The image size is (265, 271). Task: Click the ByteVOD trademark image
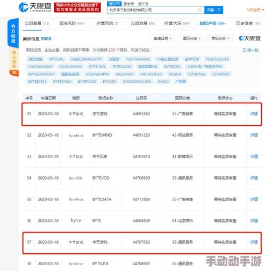click(76, 178)
